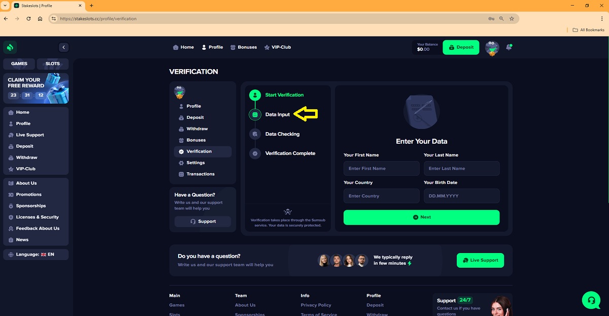
Task: Click the Stakeslots logo icon
Action: [x=10, y=47]
